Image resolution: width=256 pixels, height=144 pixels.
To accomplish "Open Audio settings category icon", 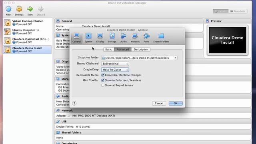I will (x=124, y=36).
